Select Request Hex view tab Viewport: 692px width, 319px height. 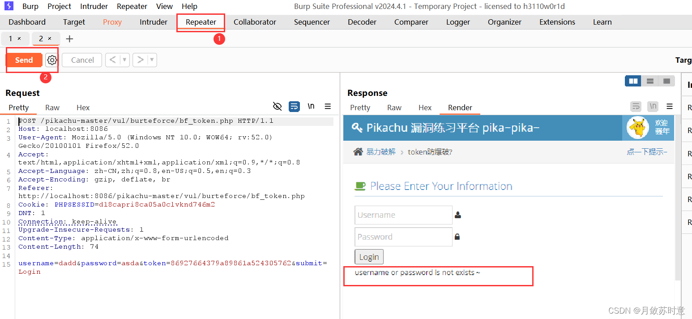click(x=83, y=108)
